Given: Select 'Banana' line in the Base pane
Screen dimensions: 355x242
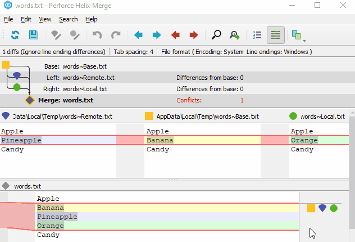Looking at the screenshot, I should point(202,140).
